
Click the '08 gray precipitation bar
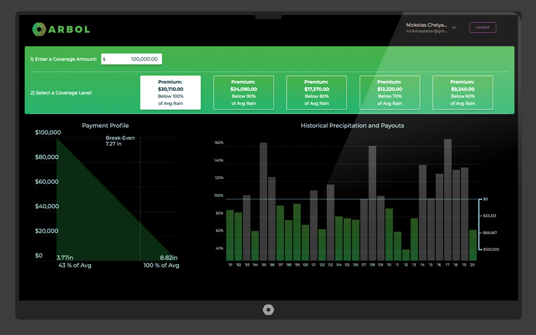(x=373, y=203)
